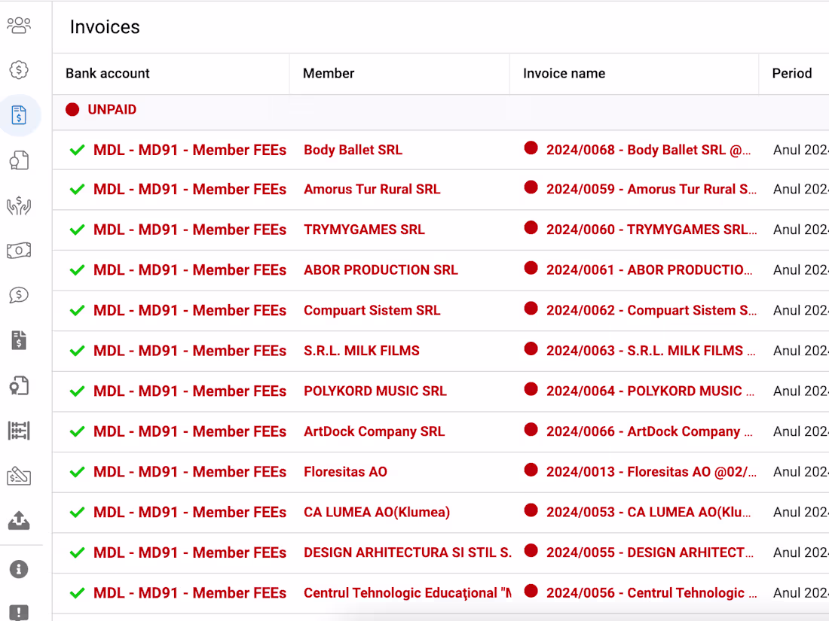Click the dollar badge icon in sidebar

[x=19, y=70]
